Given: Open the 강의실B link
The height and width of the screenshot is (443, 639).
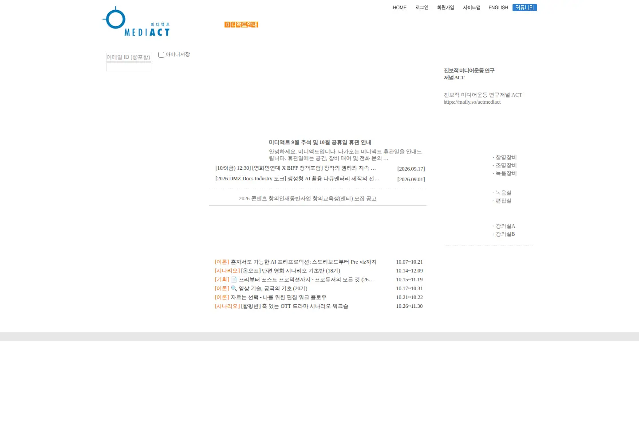Looking at the screenshot, I should [505, 234].
